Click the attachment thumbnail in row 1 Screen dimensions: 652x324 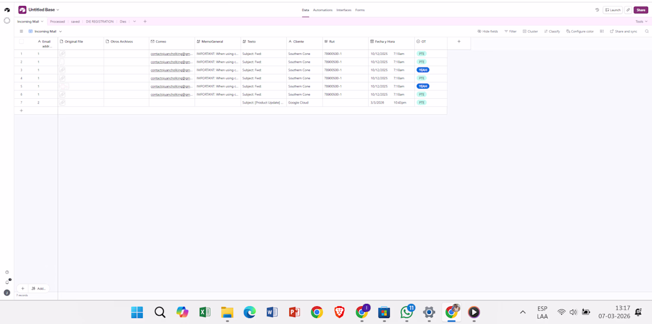pos(62,54)
